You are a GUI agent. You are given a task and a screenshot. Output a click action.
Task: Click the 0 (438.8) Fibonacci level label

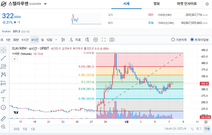pos(89,53)
